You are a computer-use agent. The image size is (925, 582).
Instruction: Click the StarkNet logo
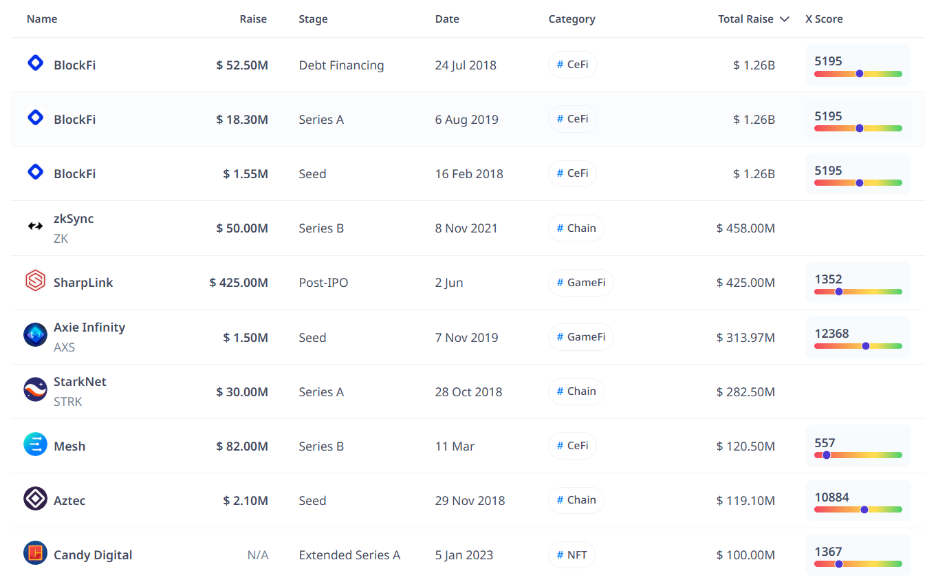[35, 389]
